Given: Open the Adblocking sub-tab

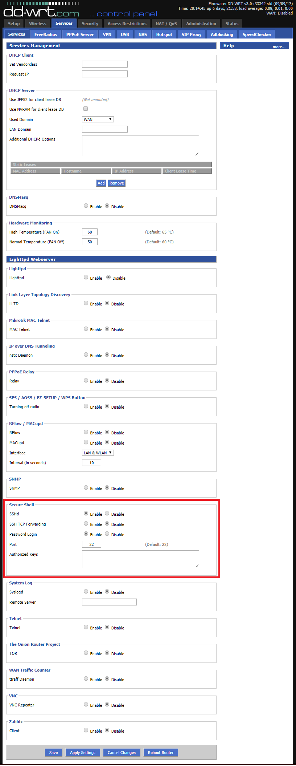Looking at the screenshot, I should point(222,35).
